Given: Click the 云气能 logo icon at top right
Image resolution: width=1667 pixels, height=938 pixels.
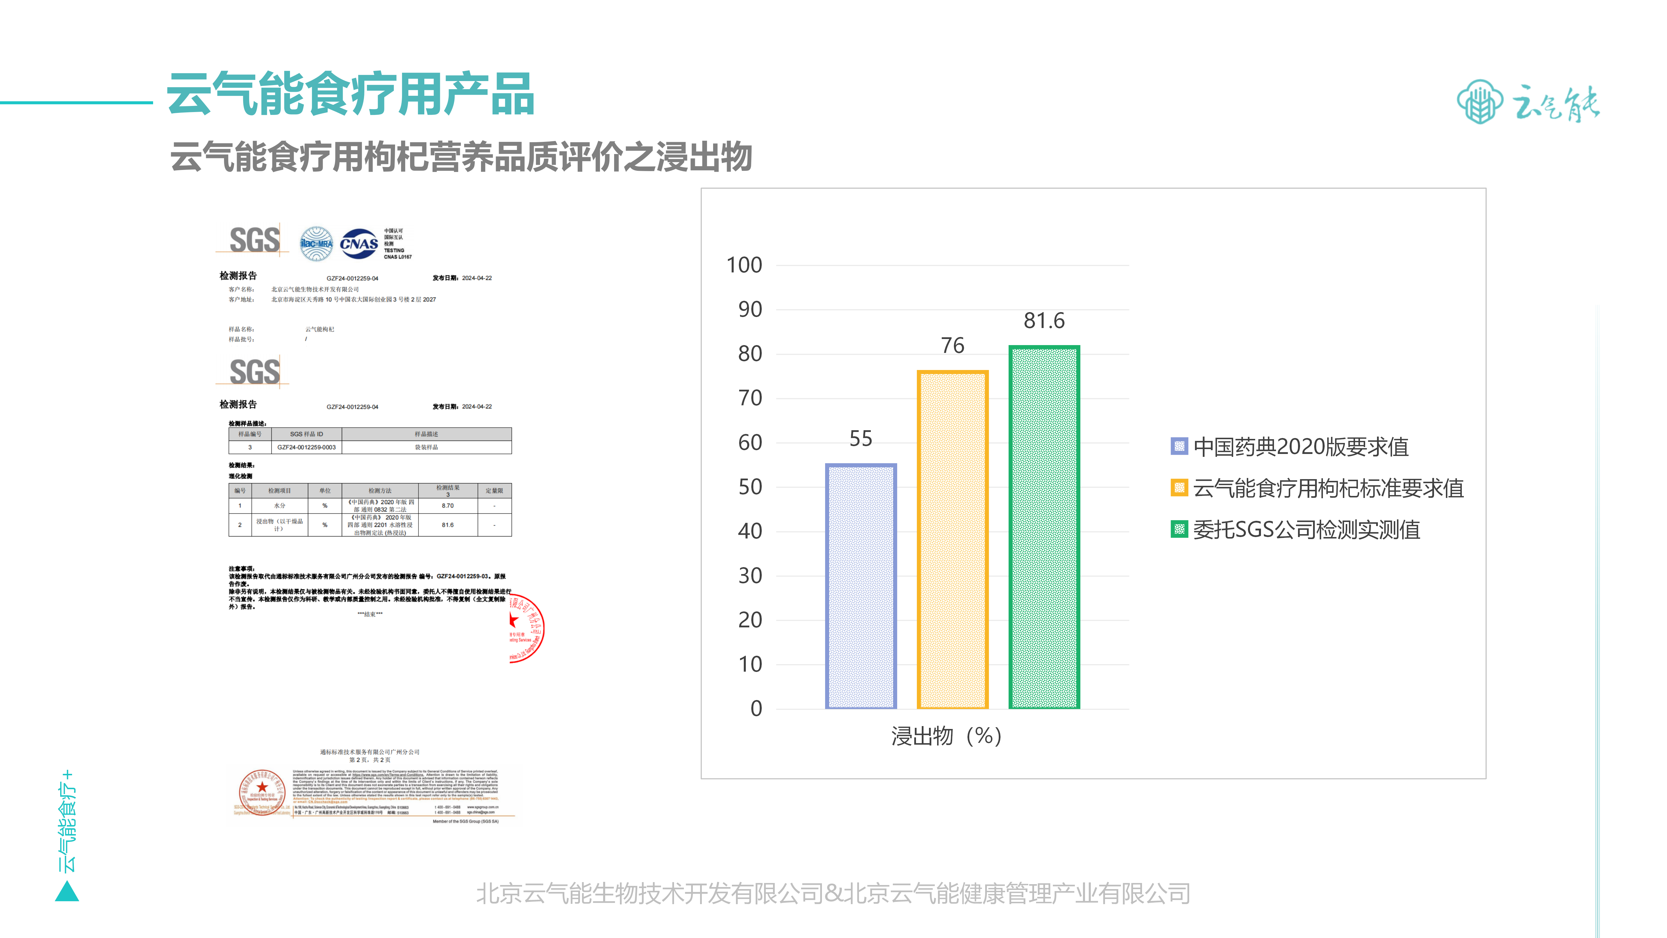Looking at the screenshot, I should pos(1479,102).
